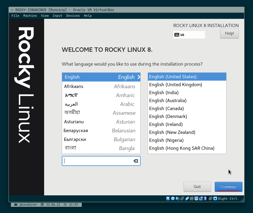The height and width of the screenshot is (213, 253).
Task: Click the network adapters status icon
Action: click(182, 199)
